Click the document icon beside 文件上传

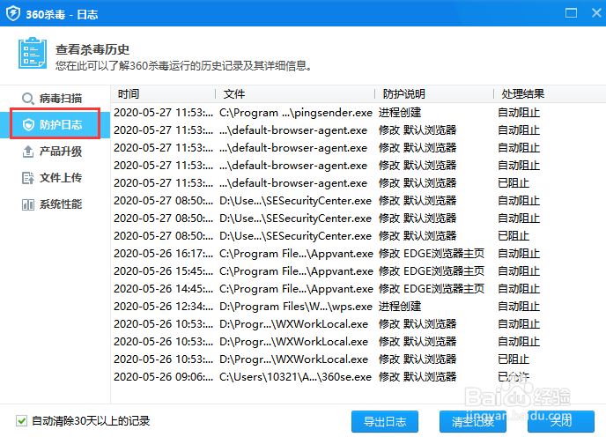click(x=28, y=178)
